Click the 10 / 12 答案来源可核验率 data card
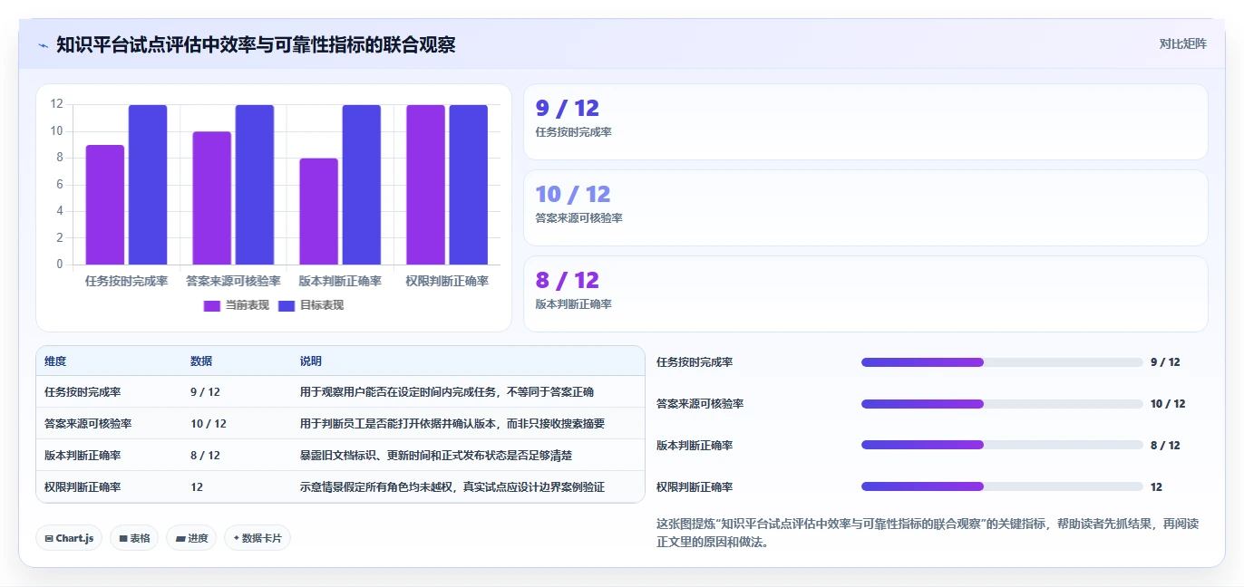This screenshot has height=587, width=1244. [x=866, y=207]
